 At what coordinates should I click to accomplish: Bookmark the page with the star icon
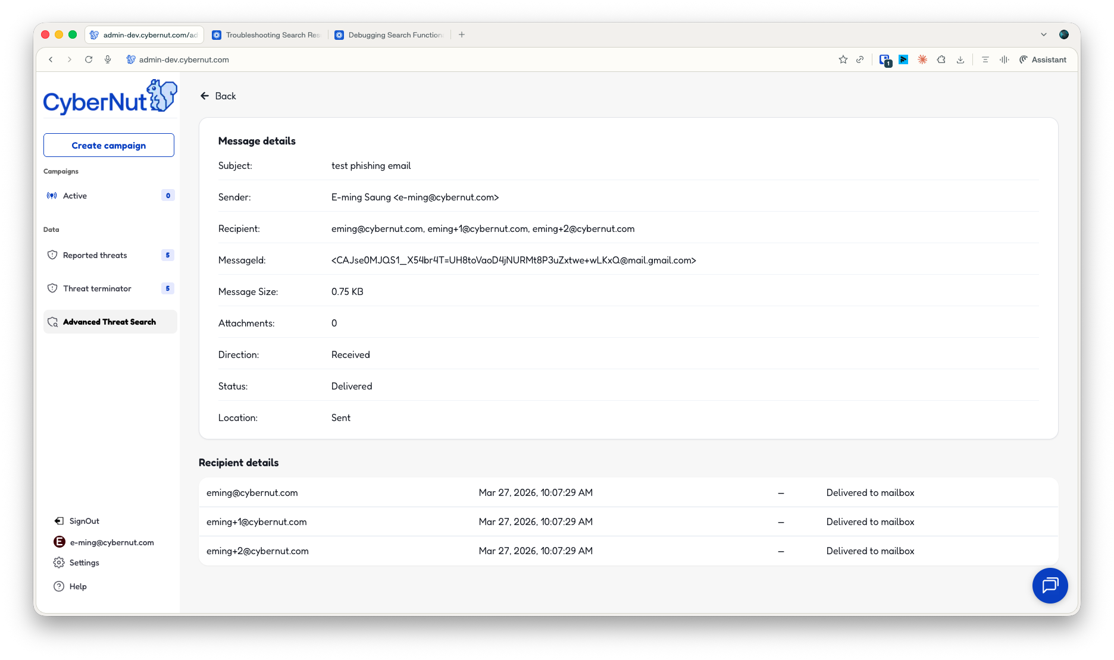(x=843, y=59)
